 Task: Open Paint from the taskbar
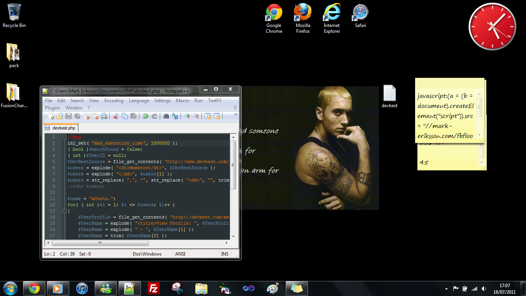(x=273, y=288)
